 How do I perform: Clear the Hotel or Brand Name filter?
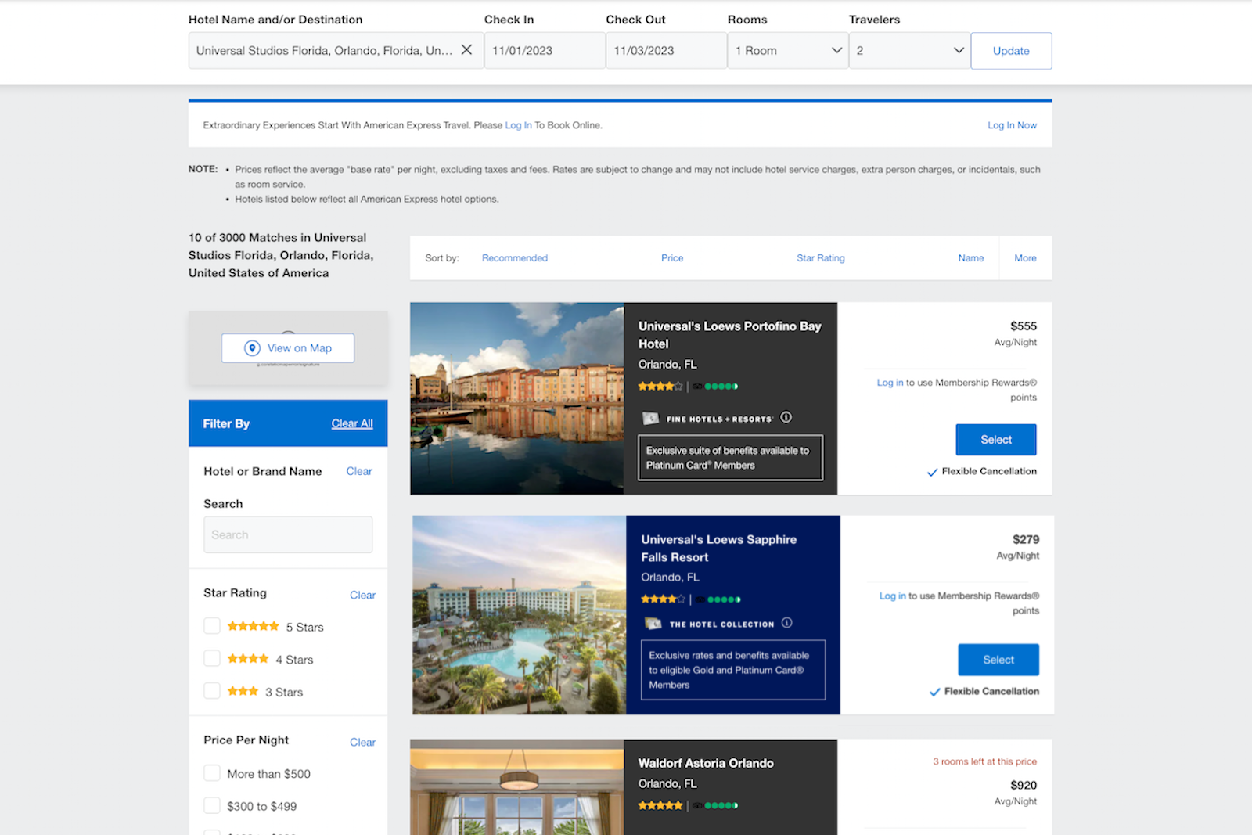359,471
